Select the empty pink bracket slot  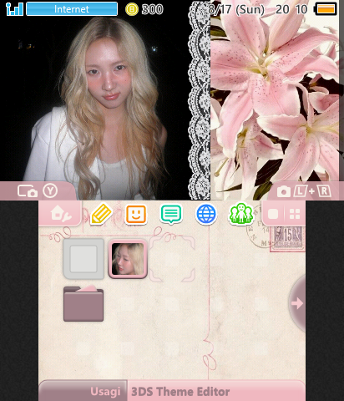pyautogui.click(x=172, y=259)
